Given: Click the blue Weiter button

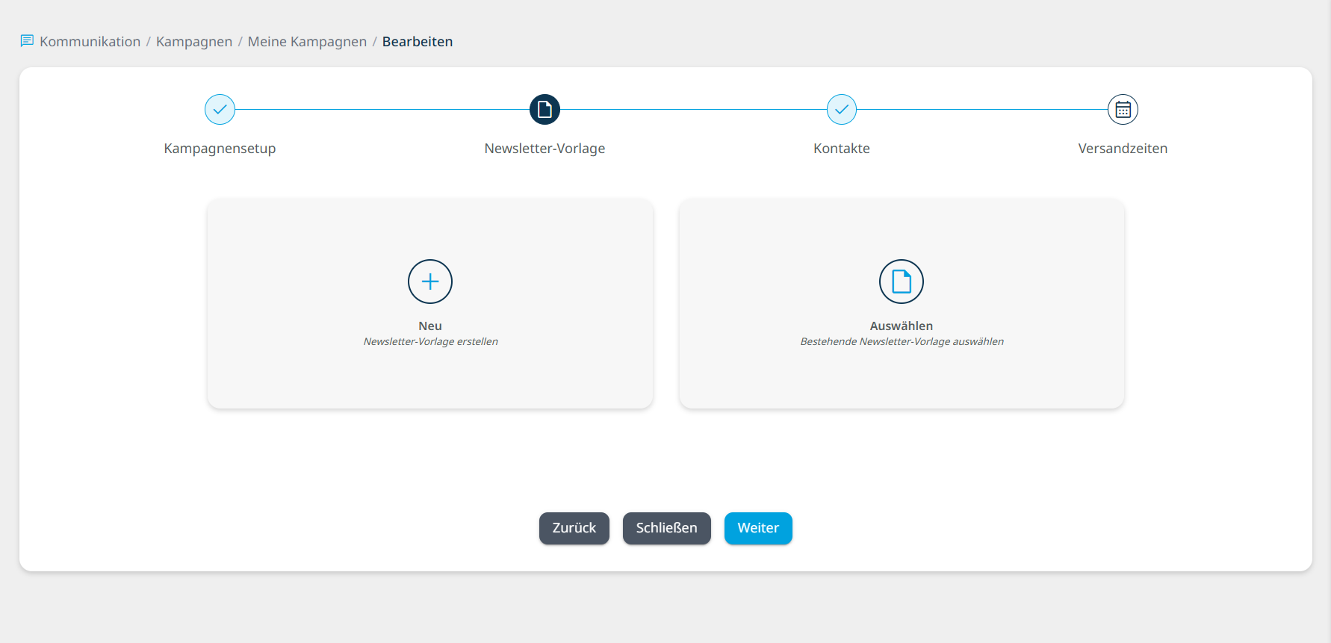Looking at the screenshot, I should [x=758, y=528].
